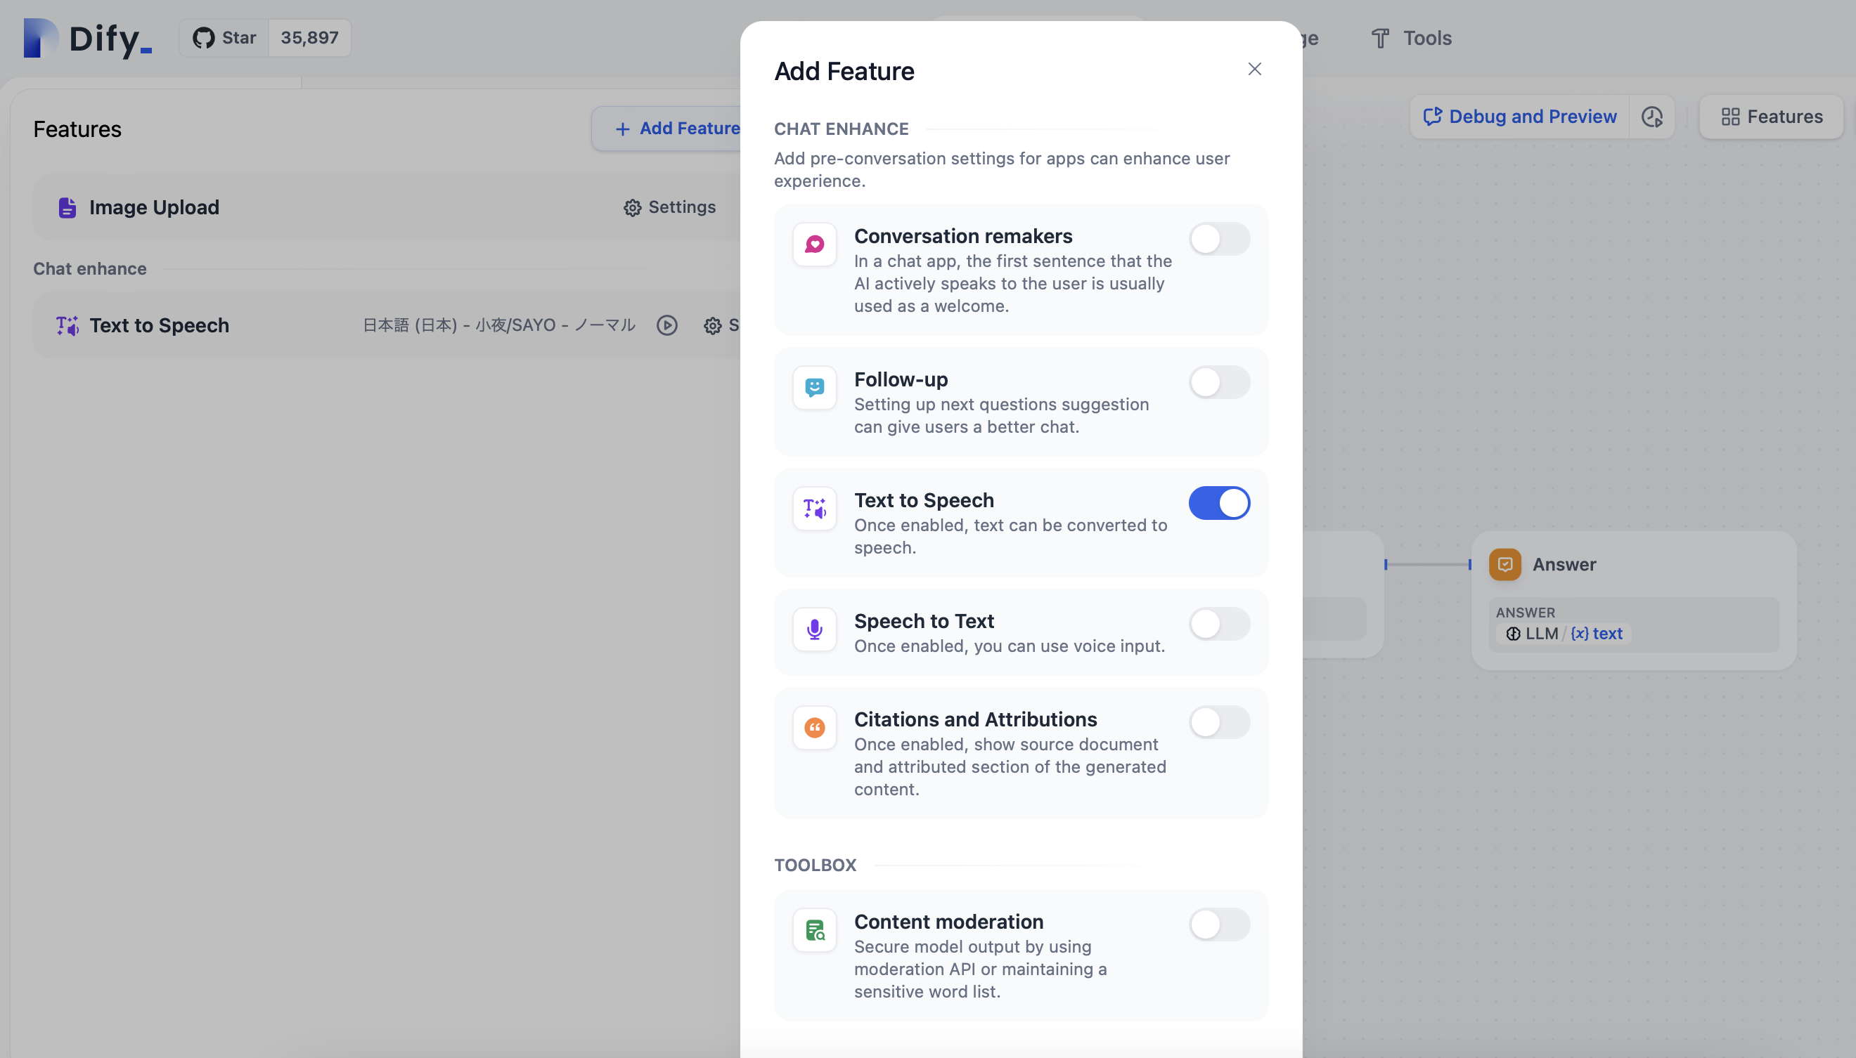
Task: Disable the Text to Speech toggle
Action: coord(1219,503)
